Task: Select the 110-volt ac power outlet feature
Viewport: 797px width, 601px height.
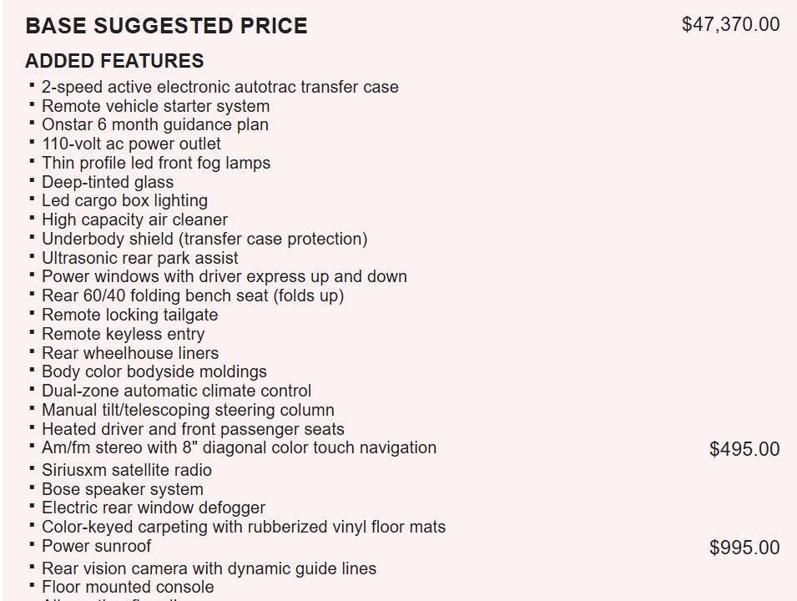Action: tap(131, 144)
